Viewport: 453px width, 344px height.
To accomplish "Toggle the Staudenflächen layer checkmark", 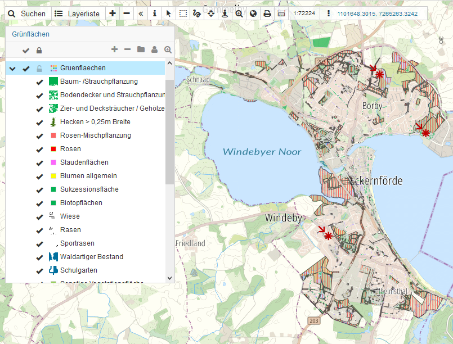I will 39,162.
